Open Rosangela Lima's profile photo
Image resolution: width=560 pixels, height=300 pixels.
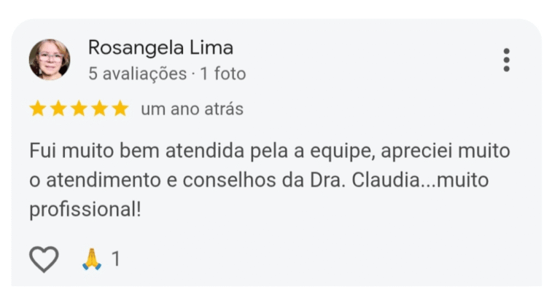coord(50,60)
